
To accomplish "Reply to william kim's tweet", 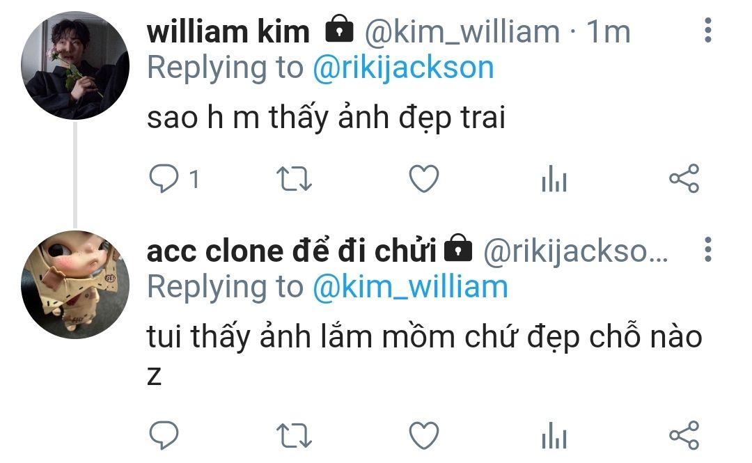I will point(164,178).
